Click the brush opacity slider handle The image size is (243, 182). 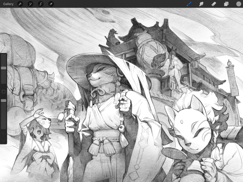pyautogui.click(x=3, y=100)
